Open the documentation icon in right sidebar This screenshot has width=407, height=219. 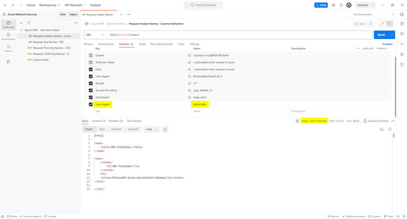pyautogui.click(x=402, y=24)
